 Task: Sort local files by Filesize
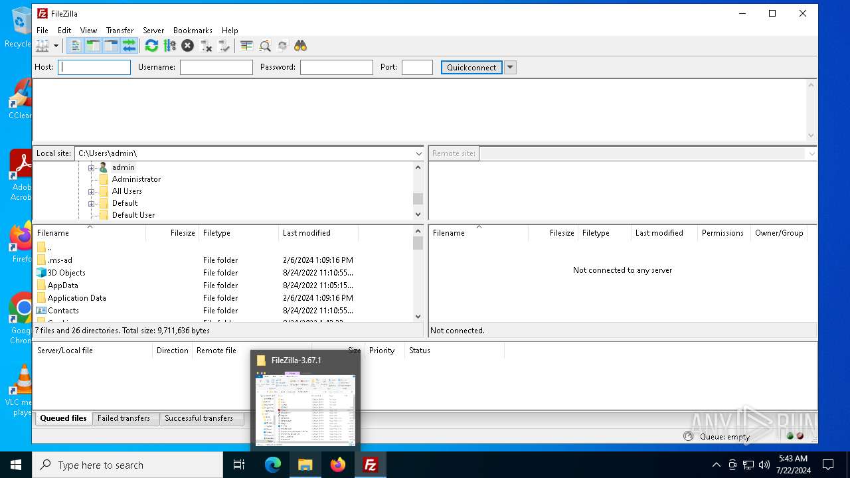(173, 233)
